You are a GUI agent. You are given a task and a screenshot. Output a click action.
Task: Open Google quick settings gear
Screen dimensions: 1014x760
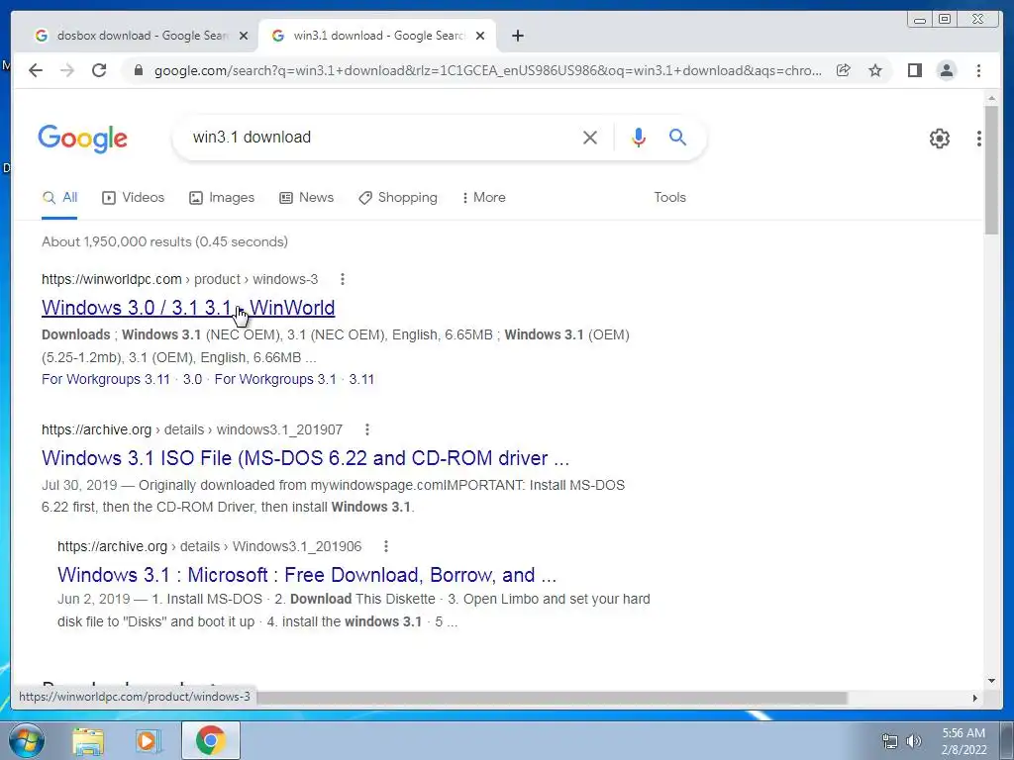(939, 138)
